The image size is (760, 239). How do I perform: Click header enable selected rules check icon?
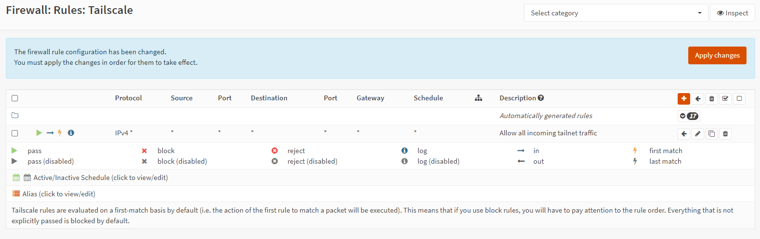[725, 98]
